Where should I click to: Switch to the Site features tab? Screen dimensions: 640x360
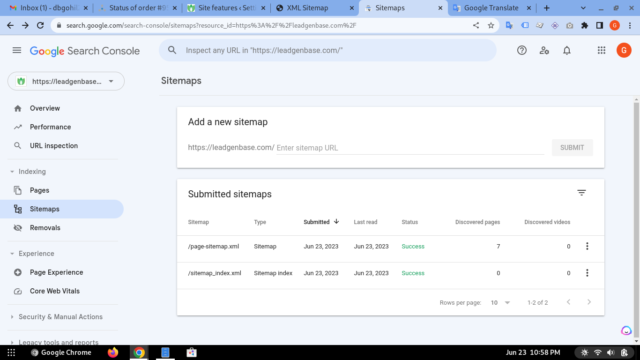(x=227, y=8)
